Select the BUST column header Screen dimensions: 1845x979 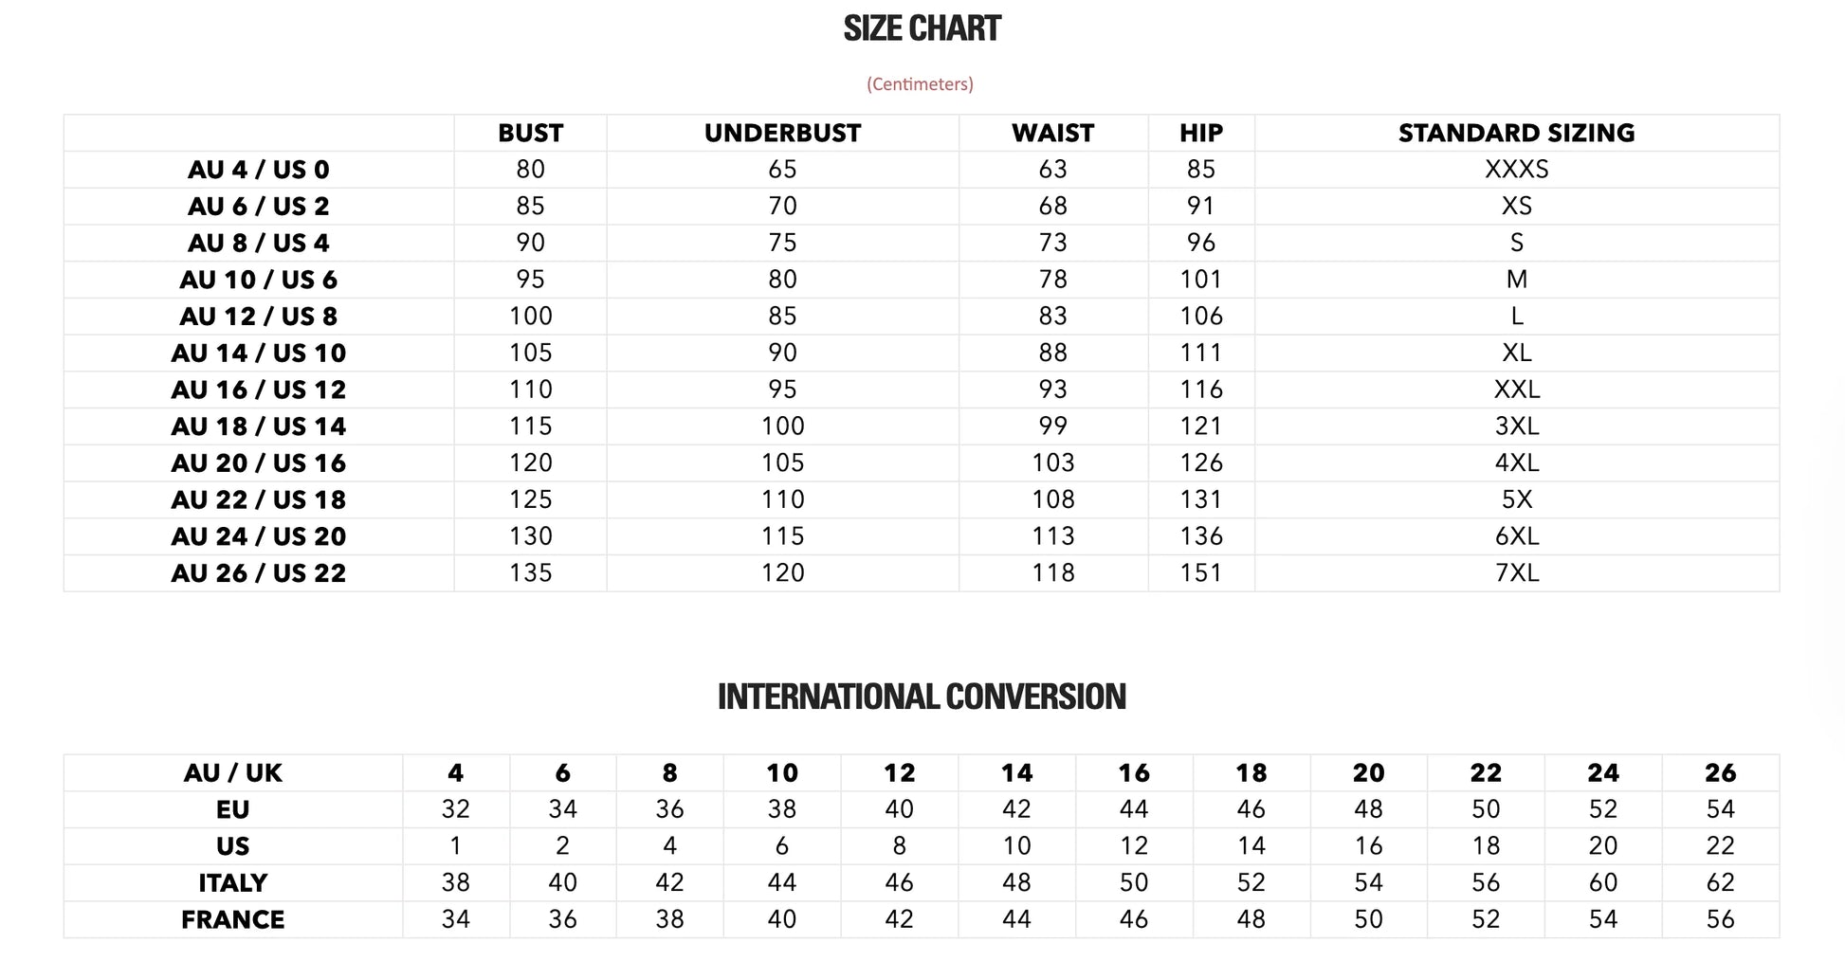[530, 134]
